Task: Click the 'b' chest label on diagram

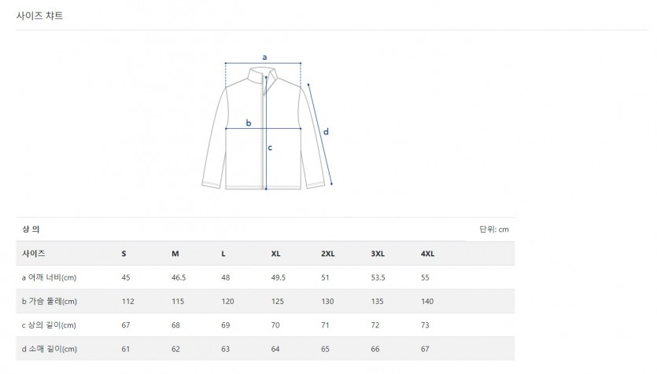Action: click(249, 123)
